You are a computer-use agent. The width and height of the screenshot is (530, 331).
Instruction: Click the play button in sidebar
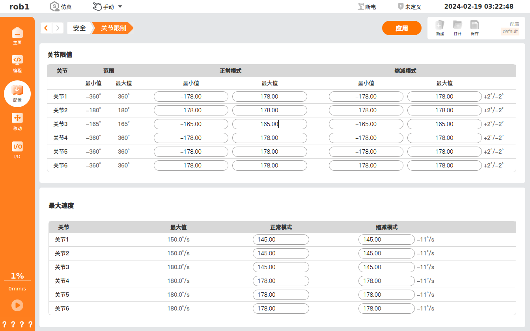pyautogui.click(x=17, y=305)
